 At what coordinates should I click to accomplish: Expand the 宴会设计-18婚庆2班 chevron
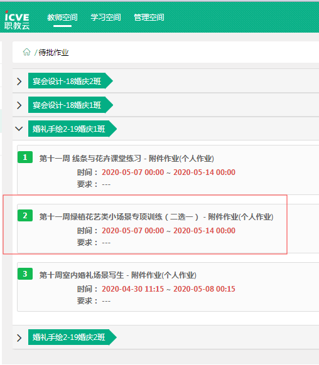(19, 82)
